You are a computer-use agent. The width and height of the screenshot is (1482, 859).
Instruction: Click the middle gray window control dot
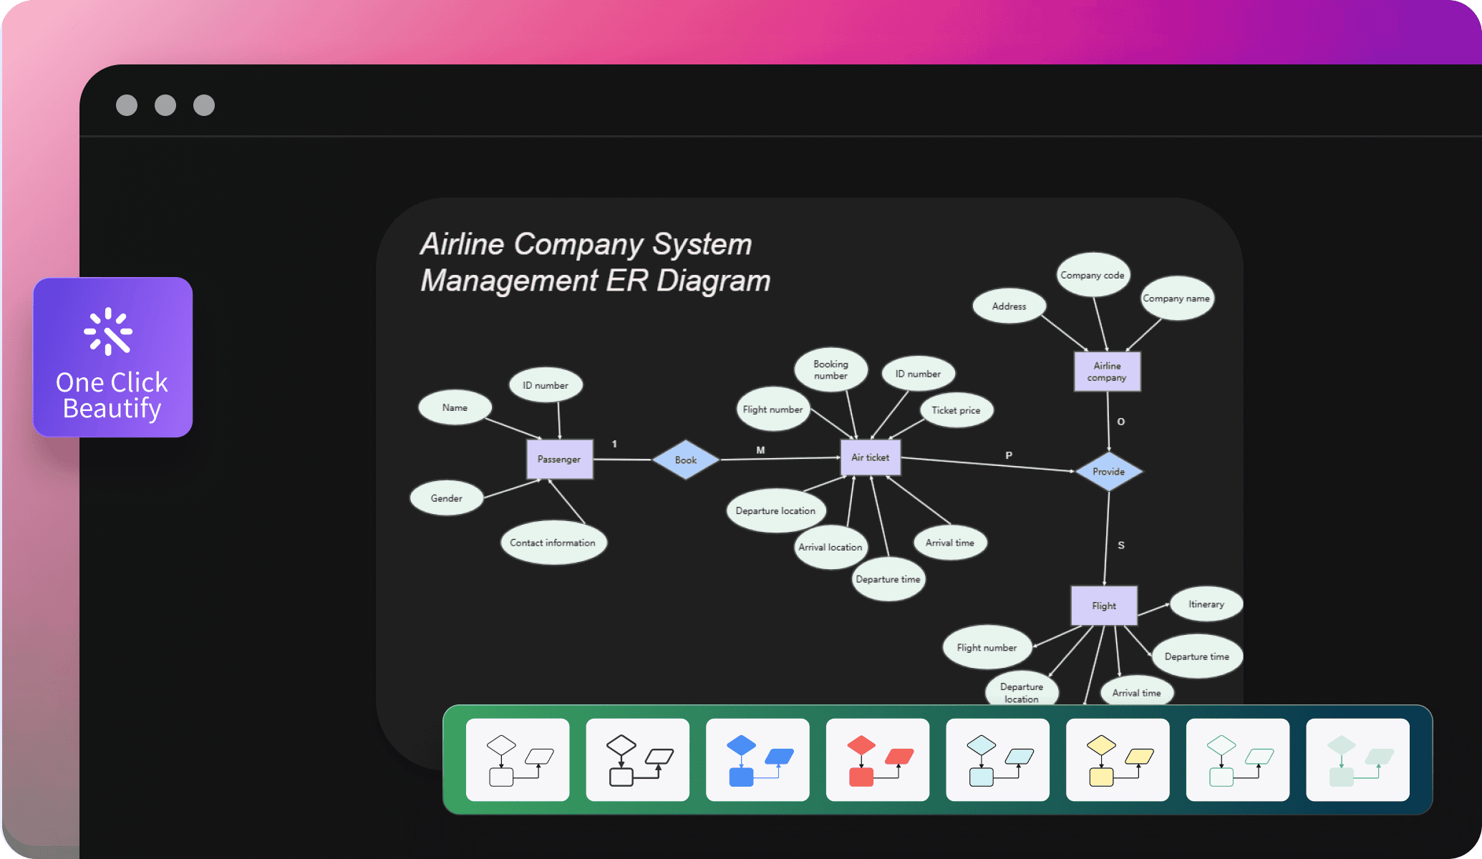coord(165,105)
